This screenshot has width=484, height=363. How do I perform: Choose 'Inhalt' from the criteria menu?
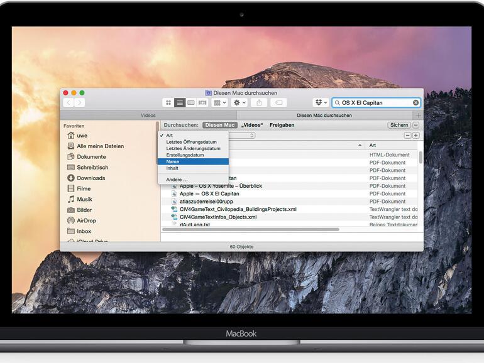click(173, 168)
